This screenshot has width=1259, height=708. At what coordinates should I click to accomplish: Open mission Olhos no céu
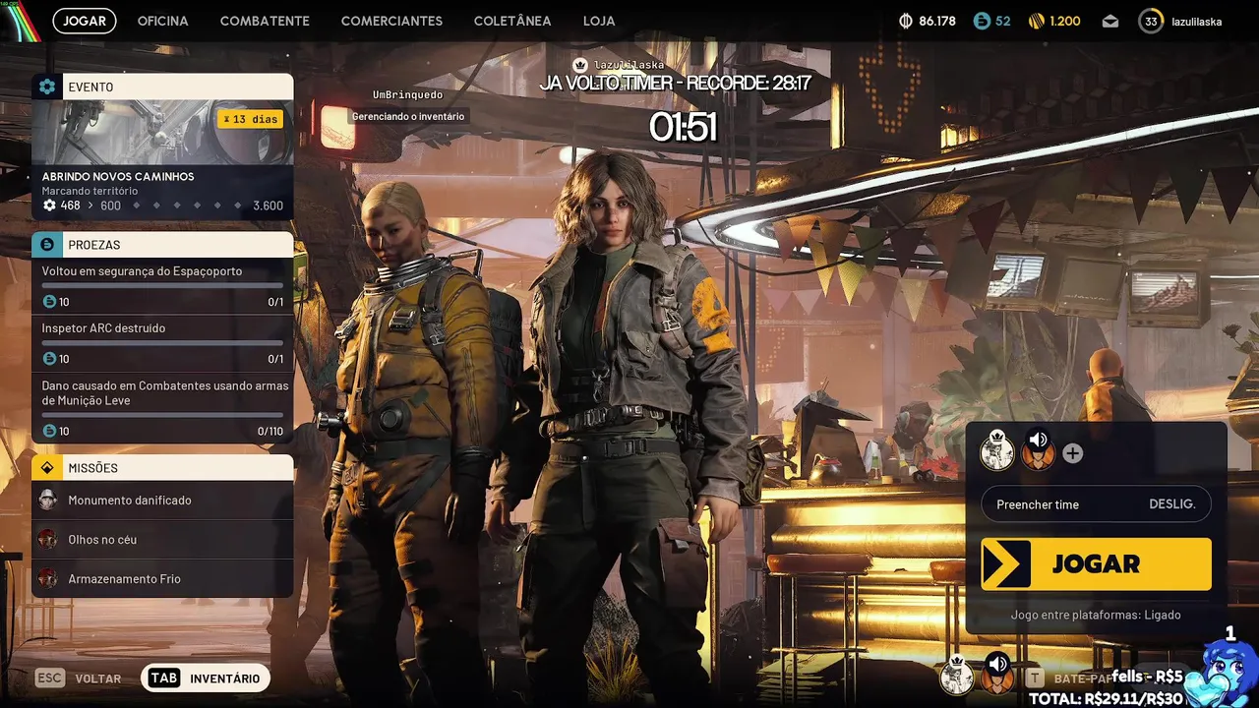(162, 540)
